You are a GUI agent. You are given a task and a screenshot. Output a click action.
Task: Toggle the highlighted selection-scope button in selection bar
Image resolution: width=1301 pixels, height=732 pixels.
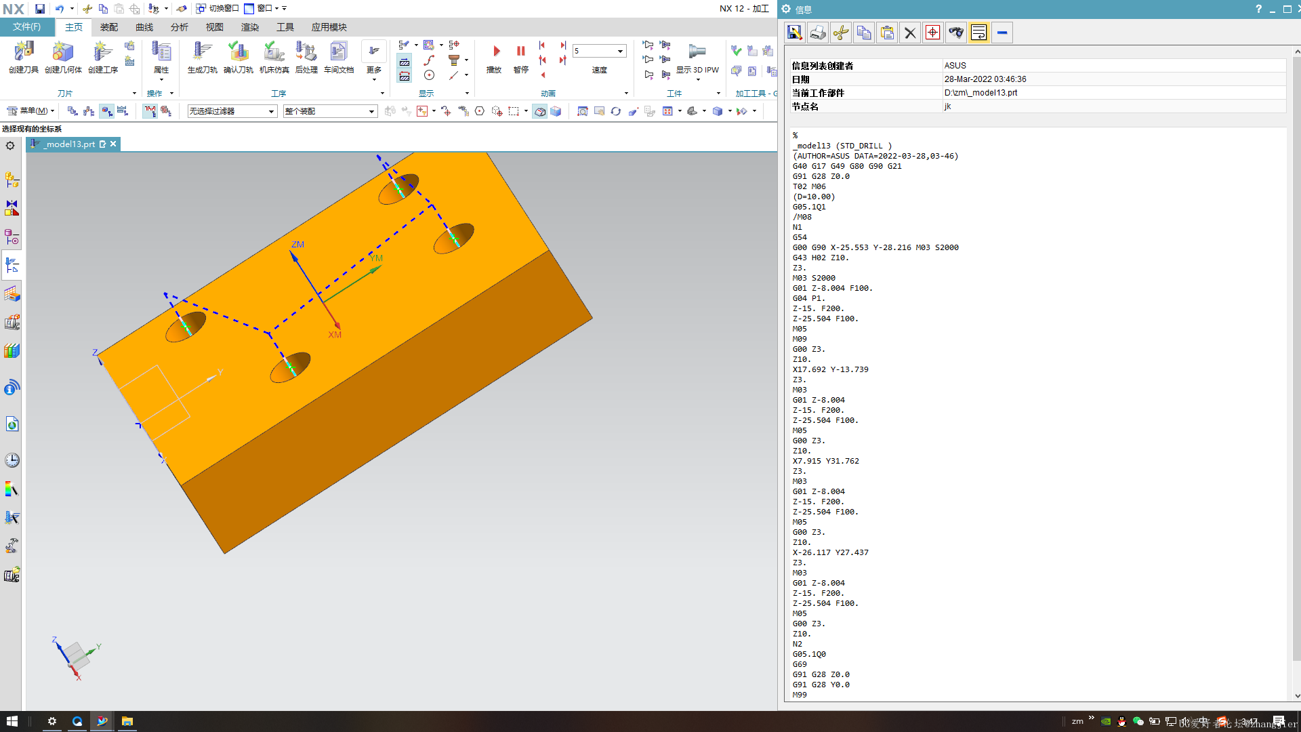107,111
